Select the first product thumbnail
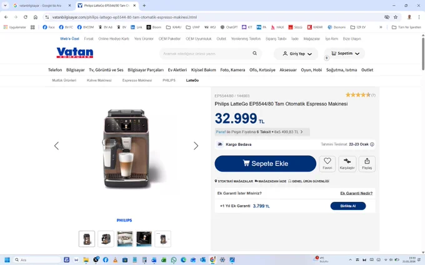Viewport: 425px width, 265px height. coord(87,239)
